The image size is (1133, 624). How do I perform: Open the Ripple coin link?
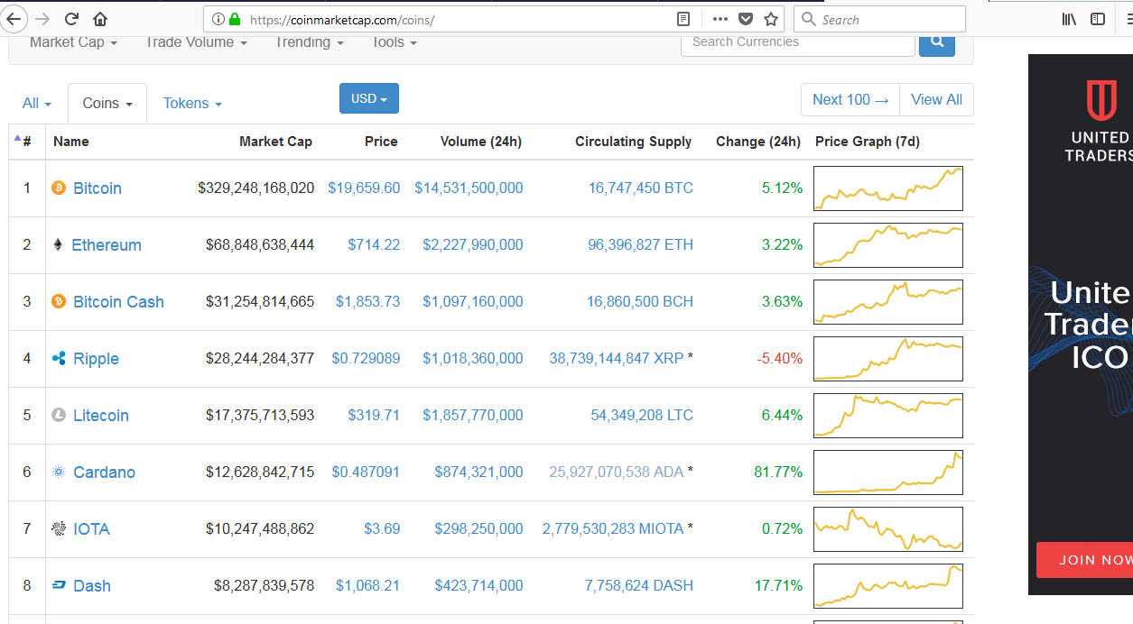point(97,359)
